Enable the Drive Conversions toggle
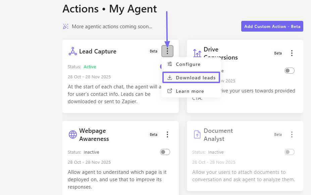Screen dimensions: 311x195 point(289,71)
